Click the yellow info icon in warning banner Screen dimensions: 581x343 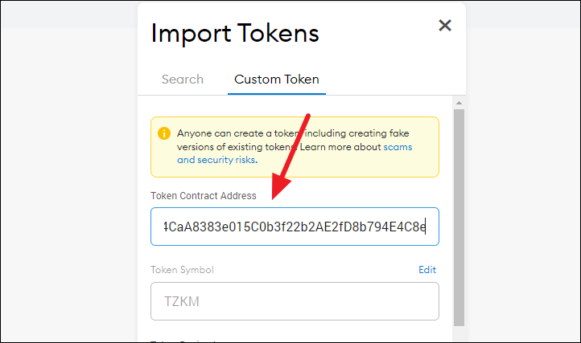point(164,133)
